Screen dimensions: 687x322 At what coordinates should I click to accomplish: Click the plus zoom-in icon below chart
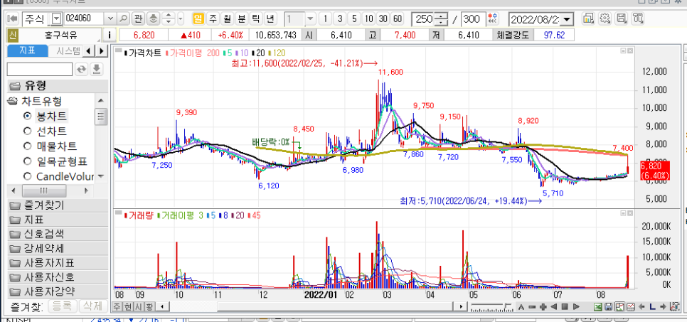coord(543,306)
